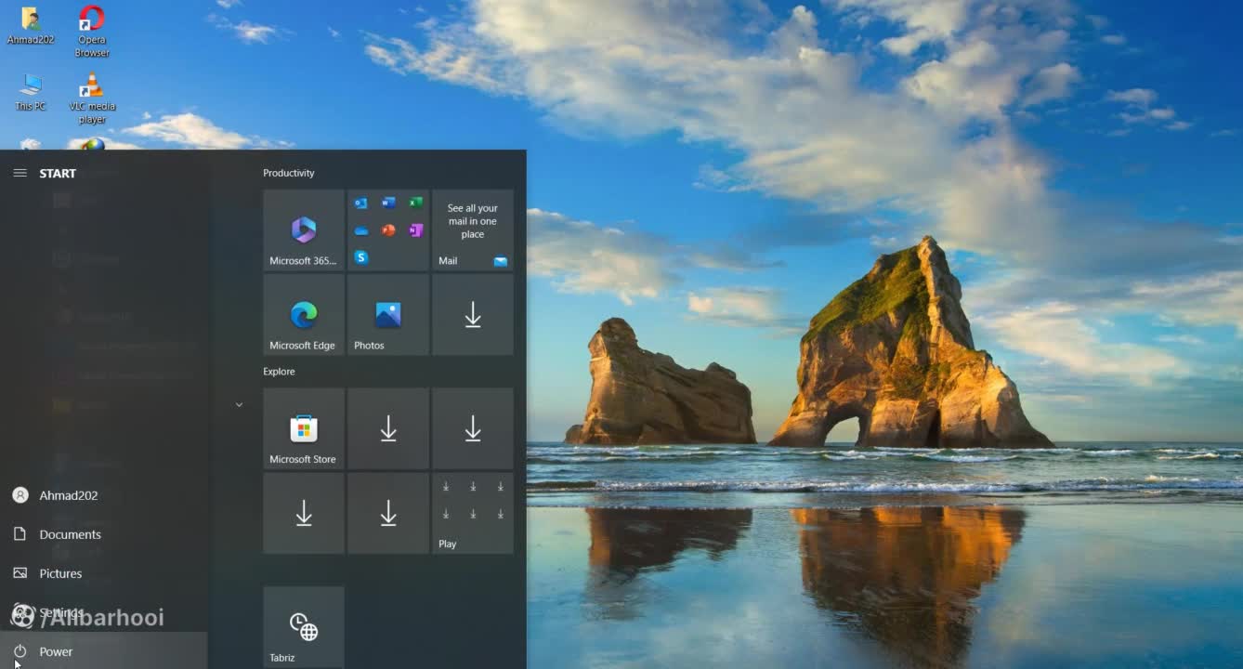Select the This PC desktop icon
This screenshot has height=669, width=1243.
tap(31, 91)
